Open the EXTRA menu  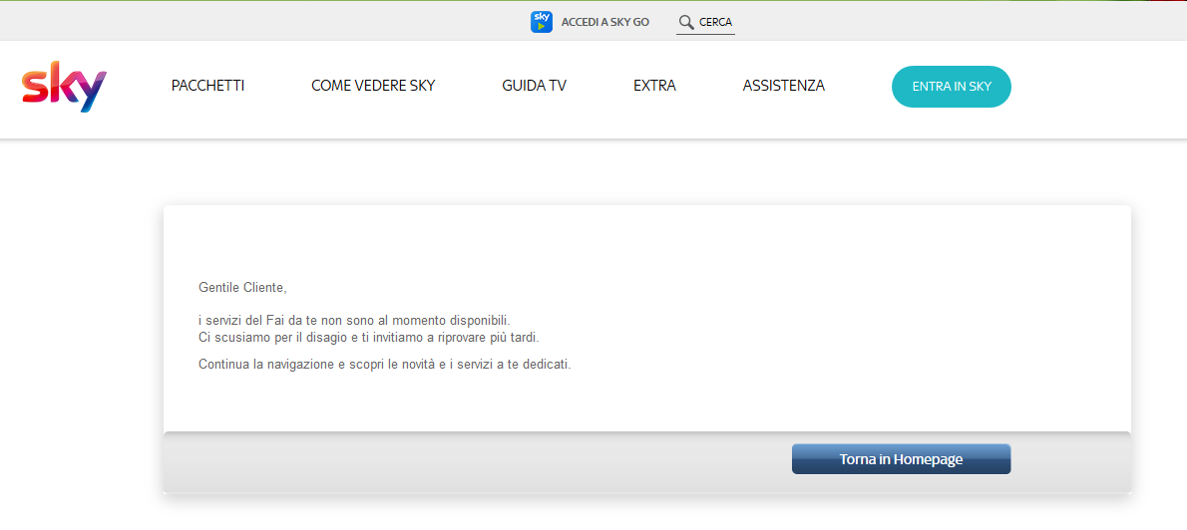tap(654, 86)
